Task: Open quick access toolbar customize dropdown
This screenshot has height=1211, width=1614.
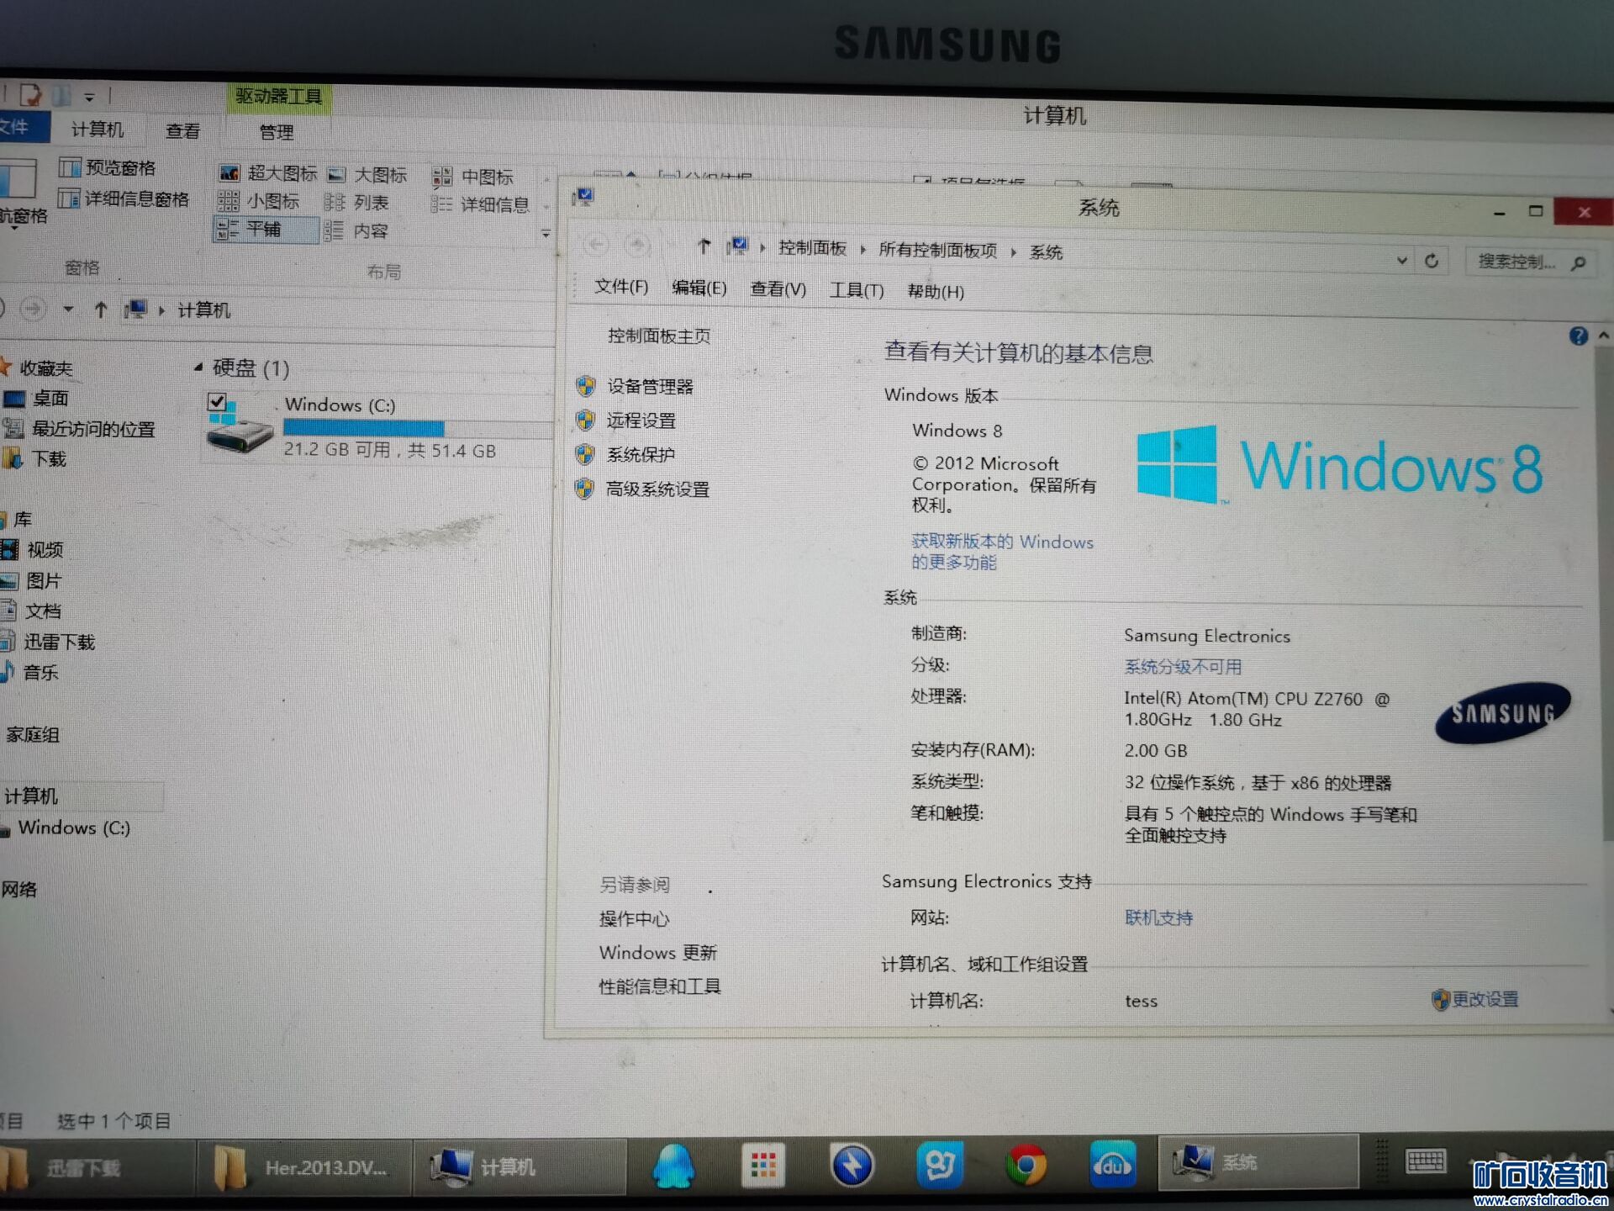Action: (89, 97)
